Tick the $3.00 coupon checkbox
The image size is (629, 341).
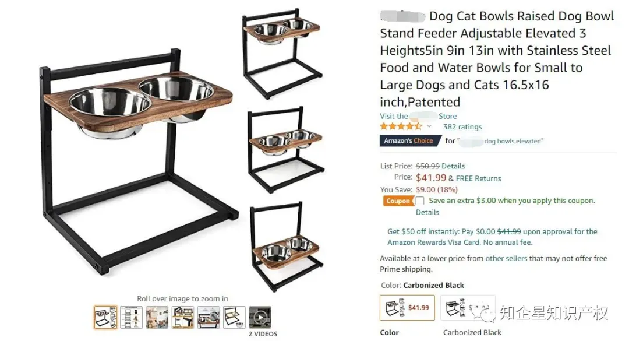click(x=420, y=201)
